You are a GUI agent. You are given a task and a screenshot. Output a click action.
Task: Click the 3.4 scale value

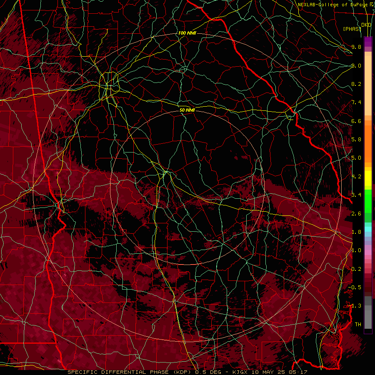point(356,195)
